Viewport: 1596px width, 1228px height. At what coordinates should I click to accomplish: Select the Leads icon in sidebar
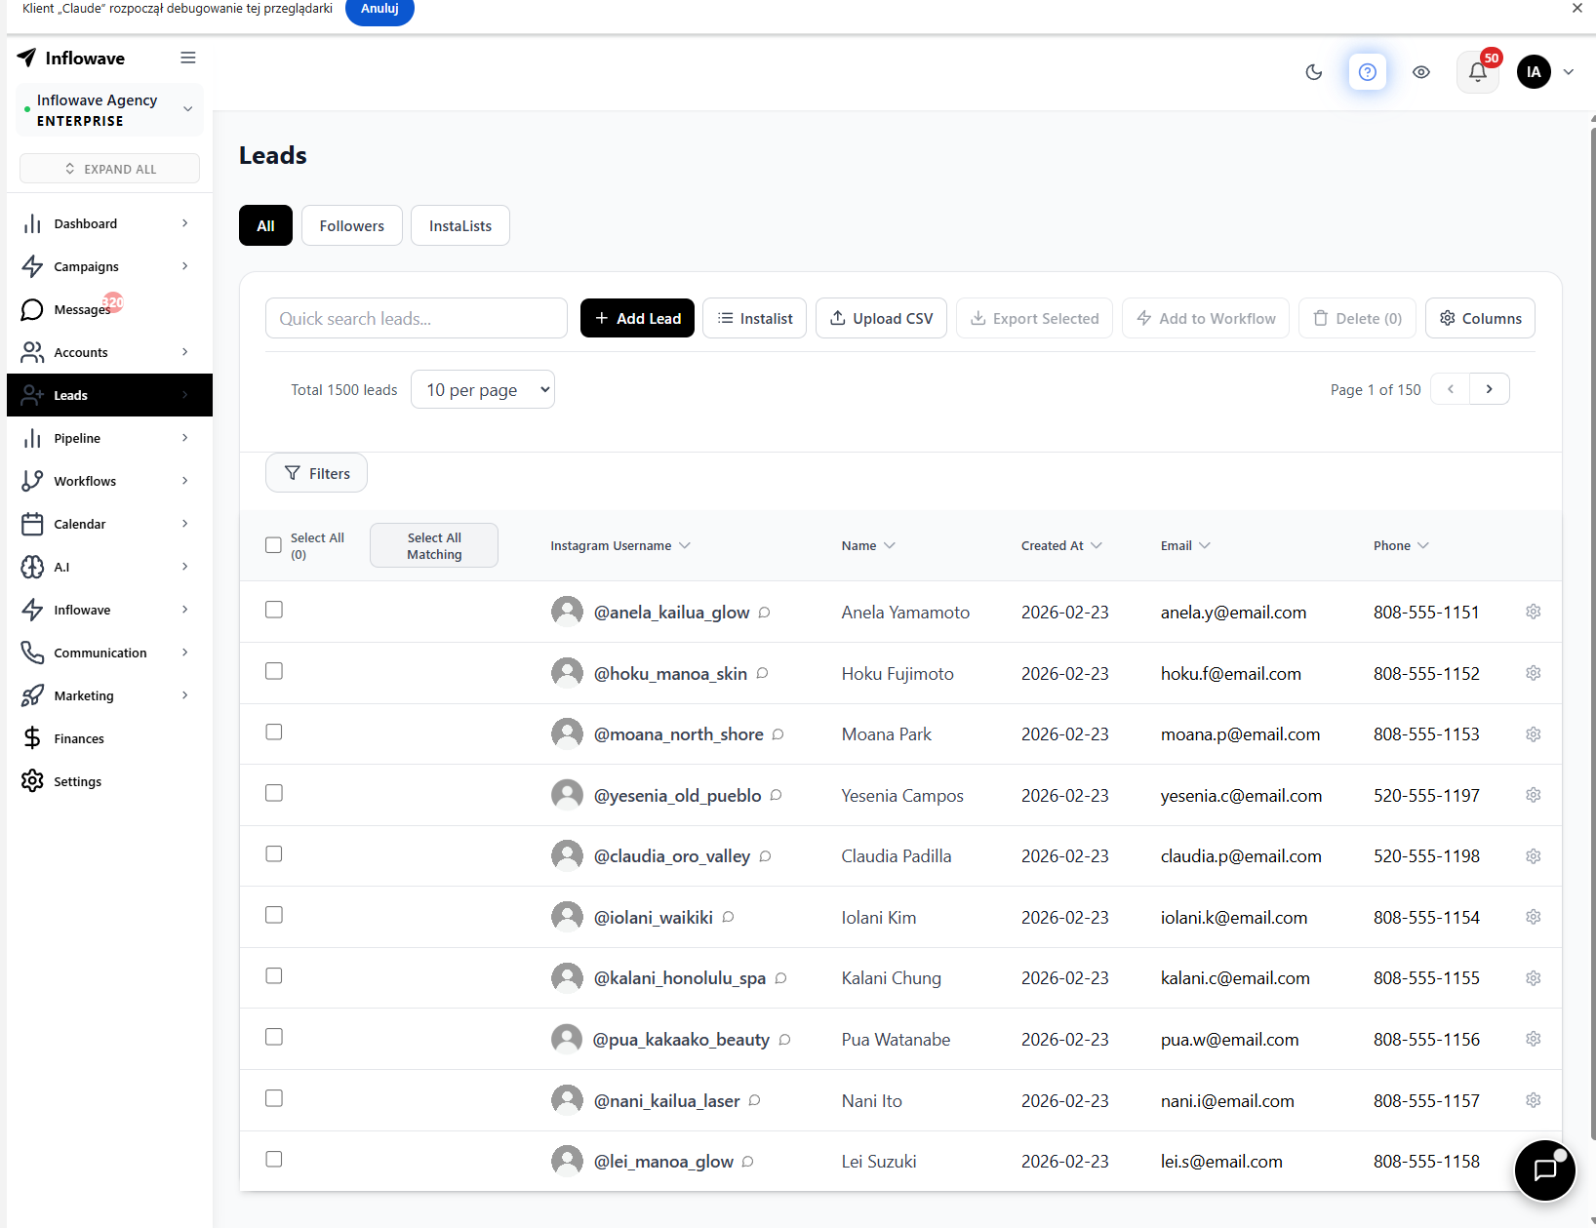[x=32, y=395]
